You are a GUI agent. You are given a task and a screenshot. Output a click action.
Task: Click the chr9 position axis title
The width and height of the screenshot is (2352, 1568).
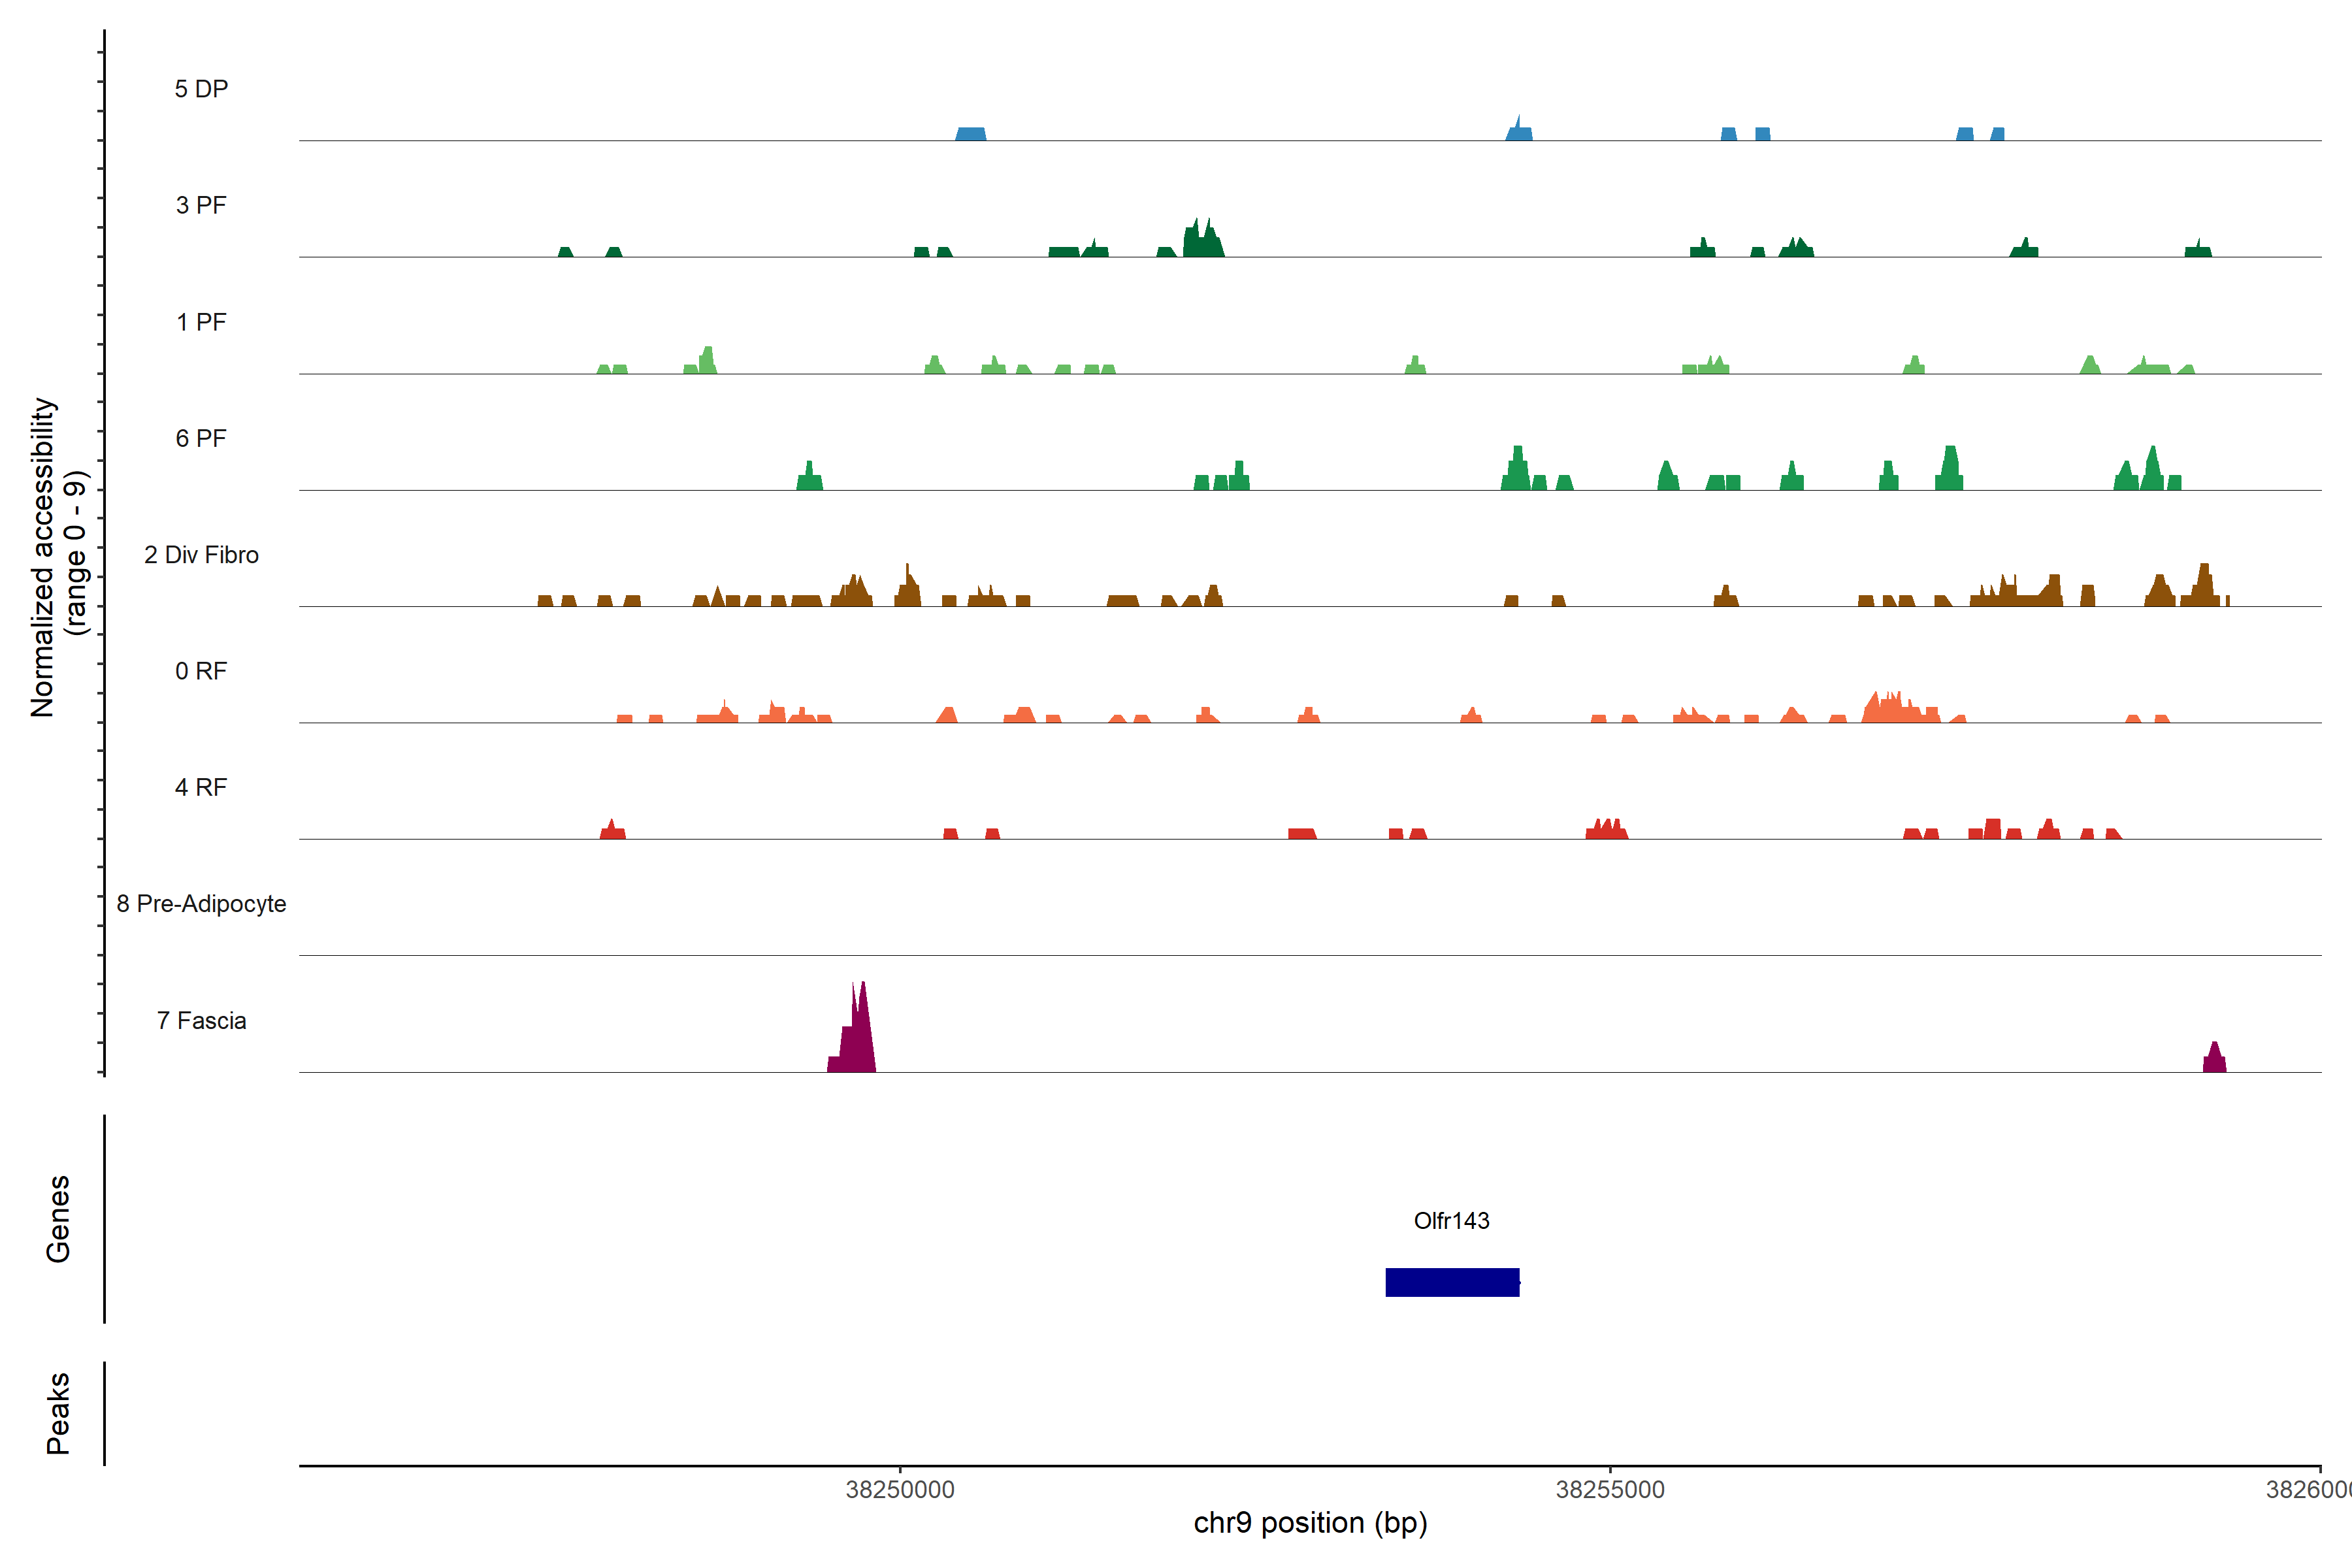[1310, 1523]
